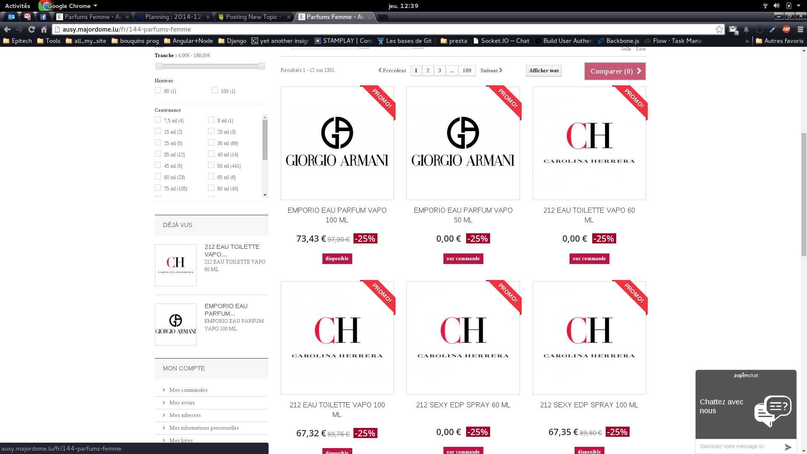Reload the page with the refresh icon

click(32, 29)
